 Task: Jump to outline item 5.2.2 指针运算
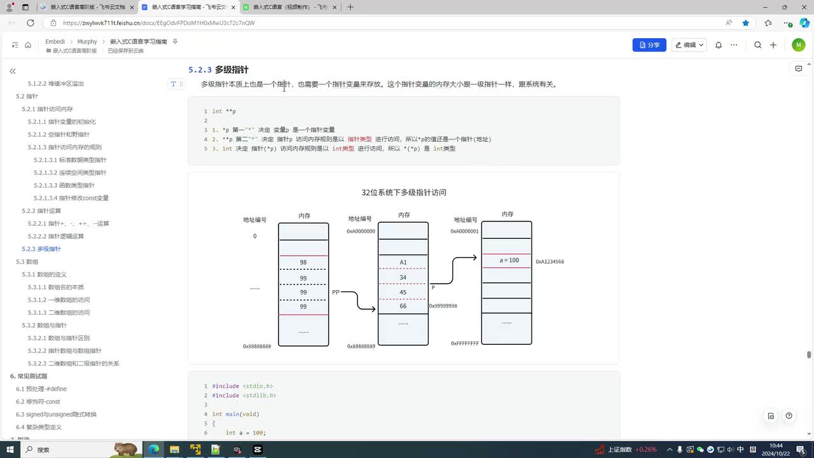[x=42, y=211]
